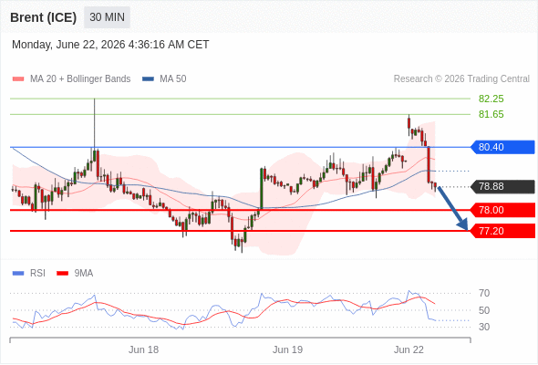
Task: Click the black 78.88 current price tag
Action: click(502, 187)
